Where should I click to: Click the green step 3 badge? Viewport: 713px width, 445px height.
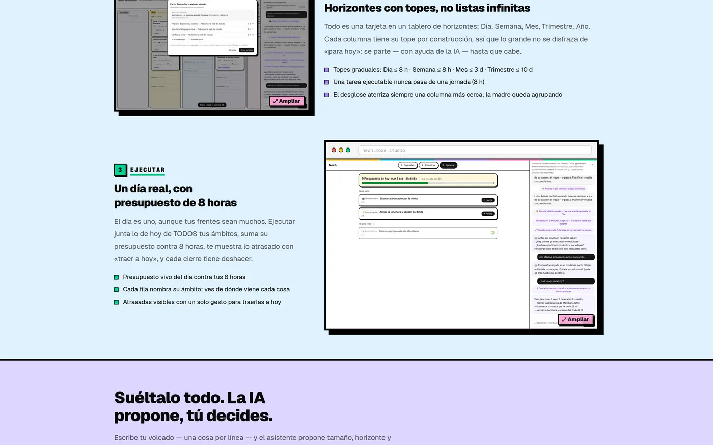[120, 170]
